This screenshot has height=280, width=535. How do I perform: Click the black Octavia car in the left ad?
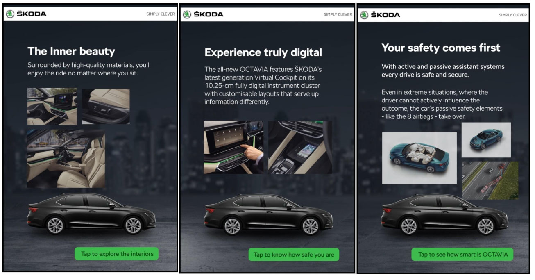pos(91,214)
